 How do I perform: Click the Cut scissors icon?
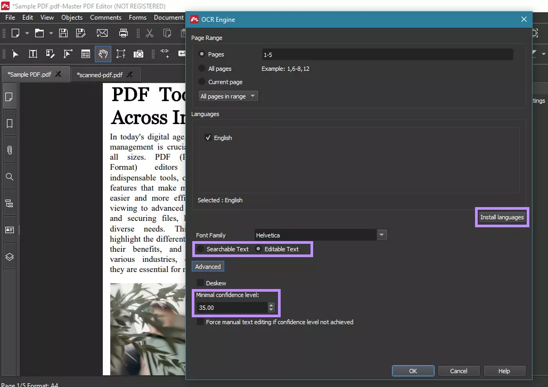click(x=150, y=33)
